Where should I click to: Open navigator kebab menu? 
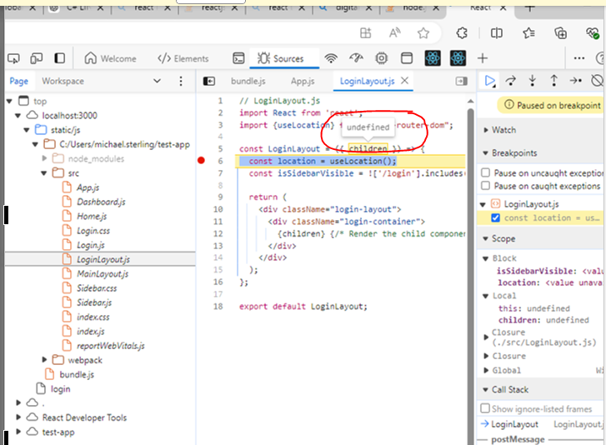181,81
